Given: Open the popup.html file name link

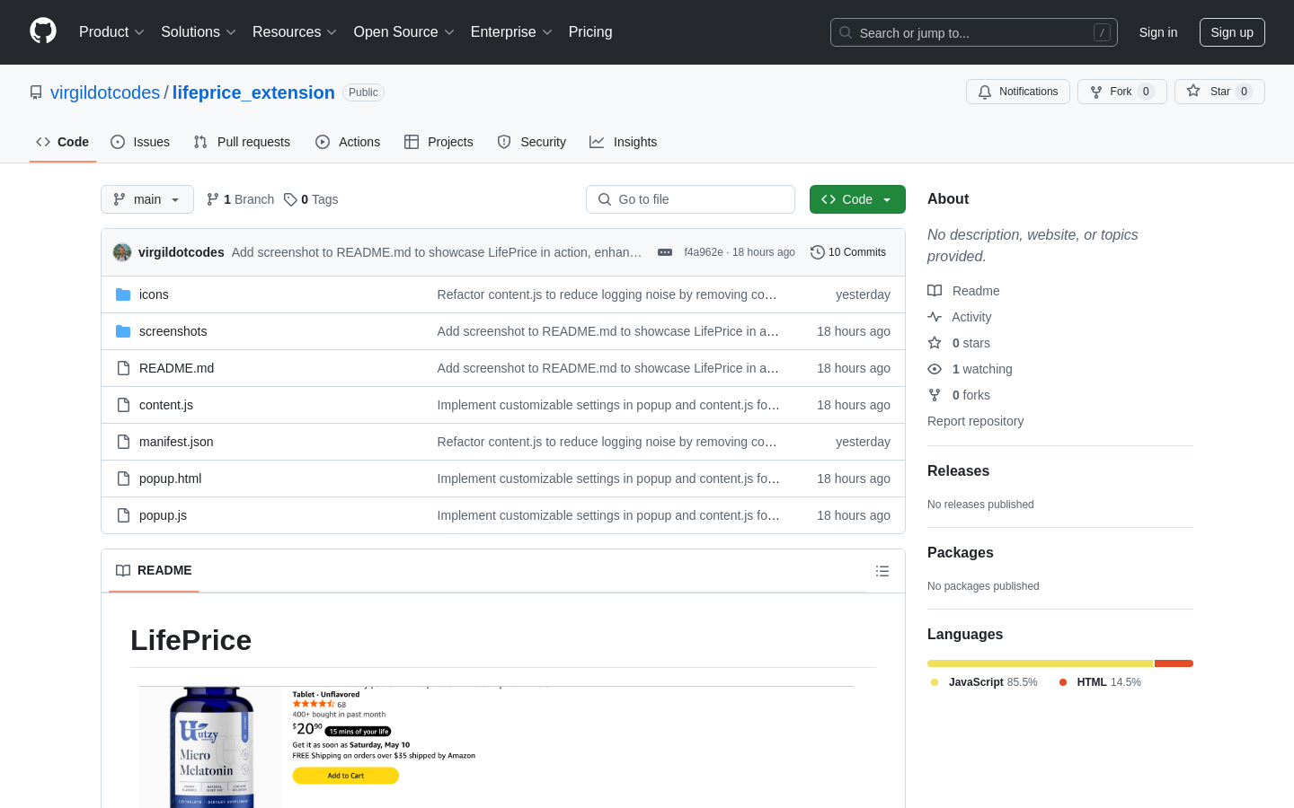Looking at the screenshot, I should click(170, 479).
